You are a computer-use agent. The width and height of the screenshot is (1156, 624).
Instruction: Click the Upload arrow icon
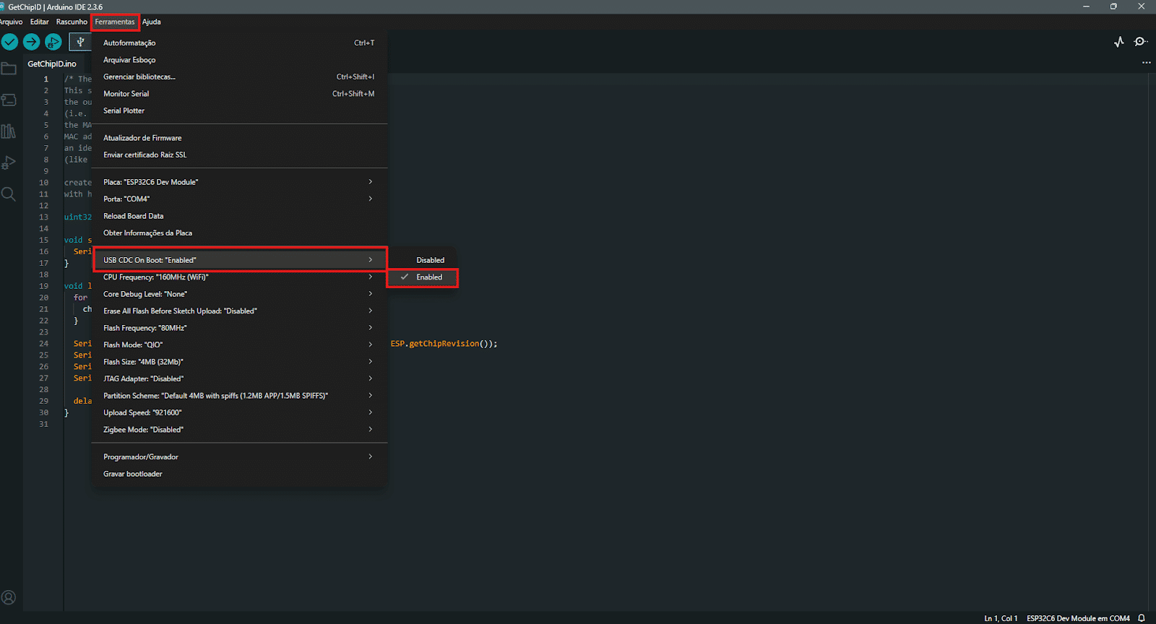pos(31,42)
